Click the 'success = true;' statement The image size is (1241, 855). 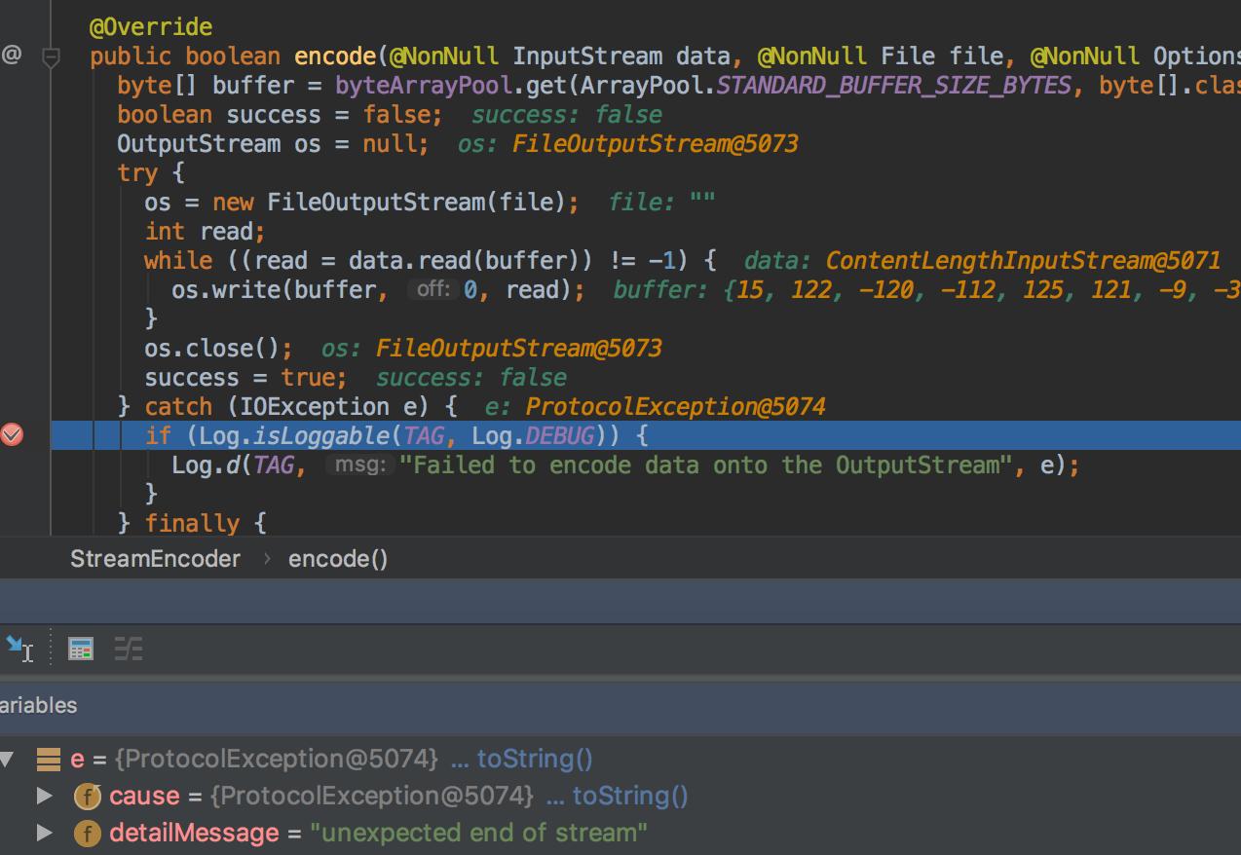pos(245,378)
